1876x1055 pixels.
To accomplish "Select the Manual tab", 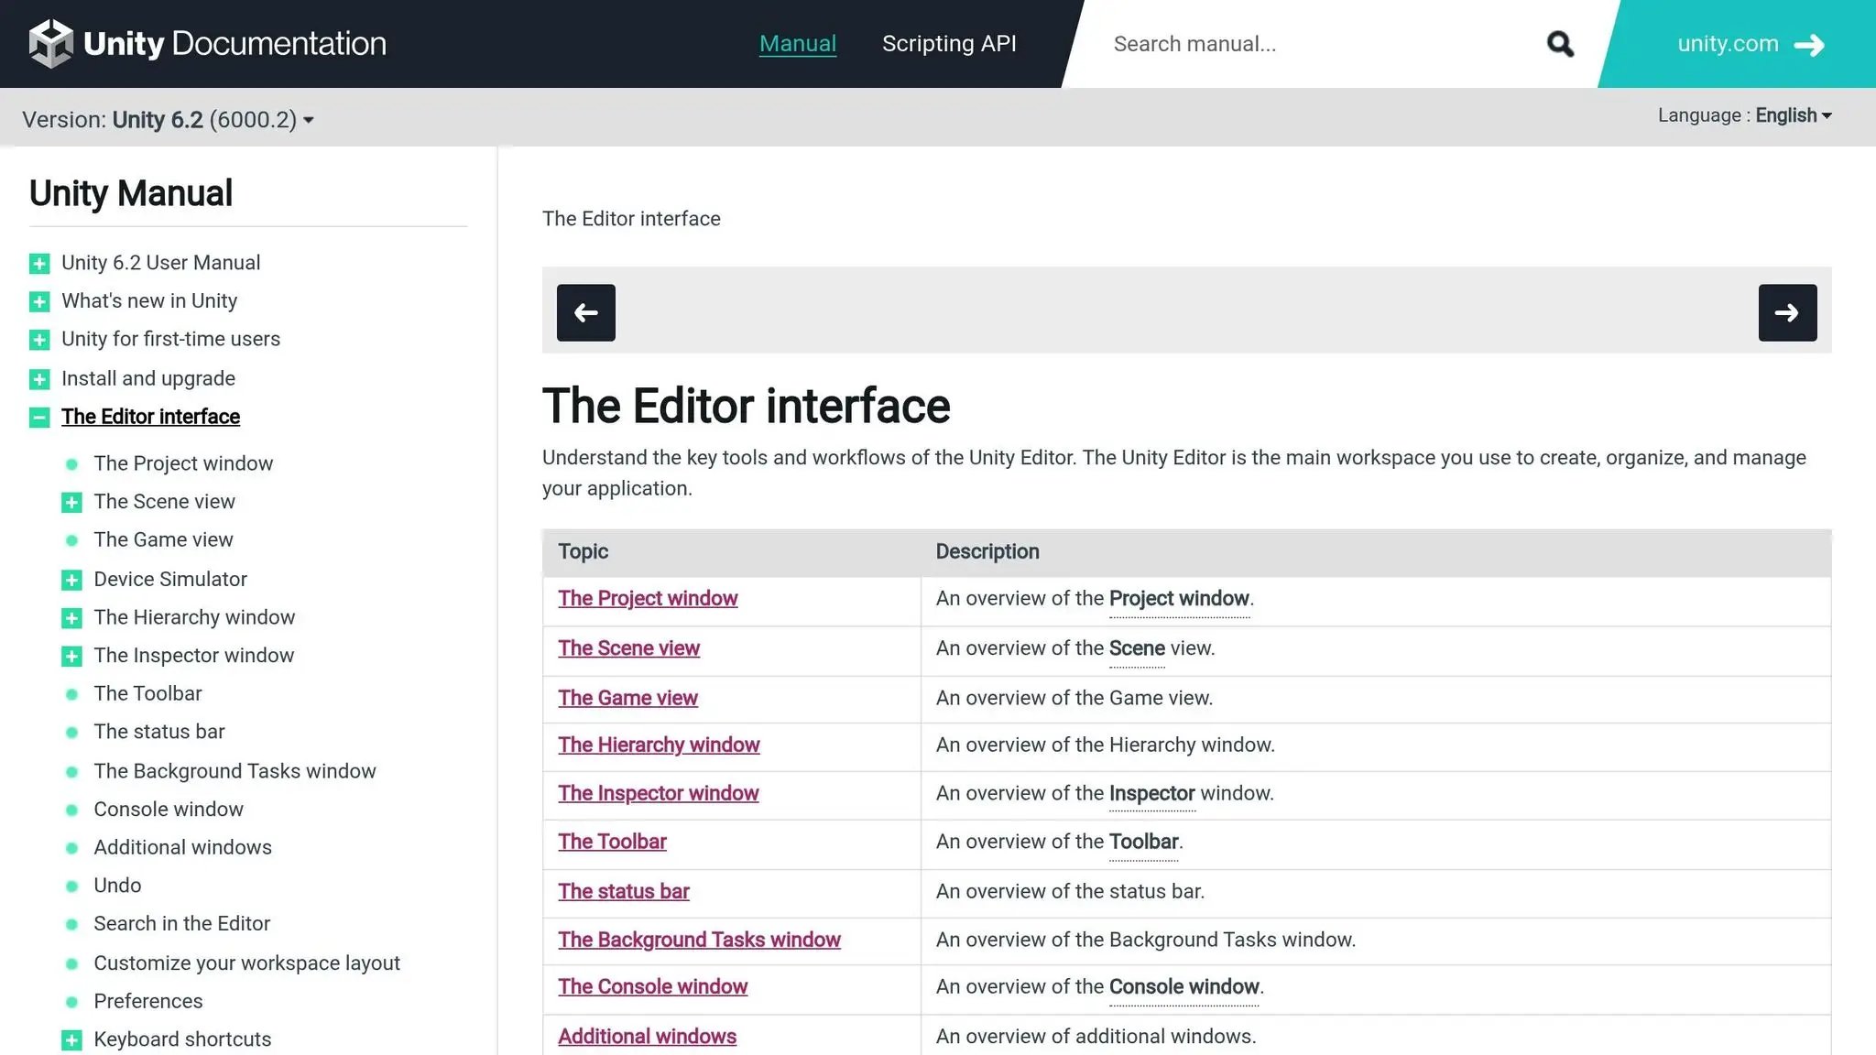I will pyautogui.click(x=797, y=44).
